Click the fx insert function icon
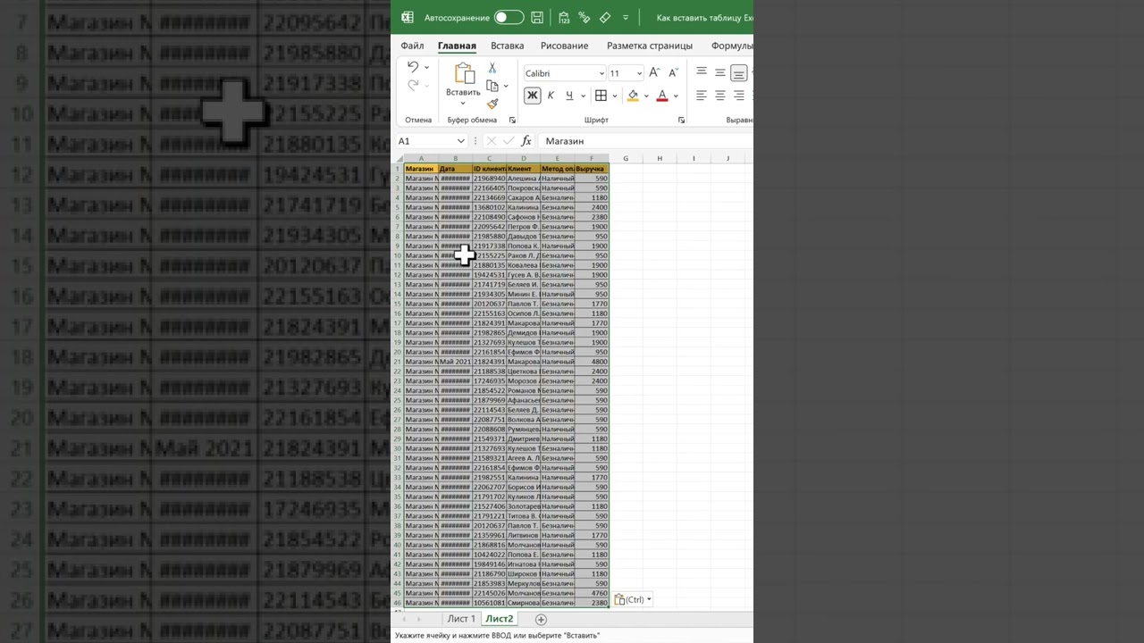1144x643 pixels. pyautogui.click(x=526, y=141)
